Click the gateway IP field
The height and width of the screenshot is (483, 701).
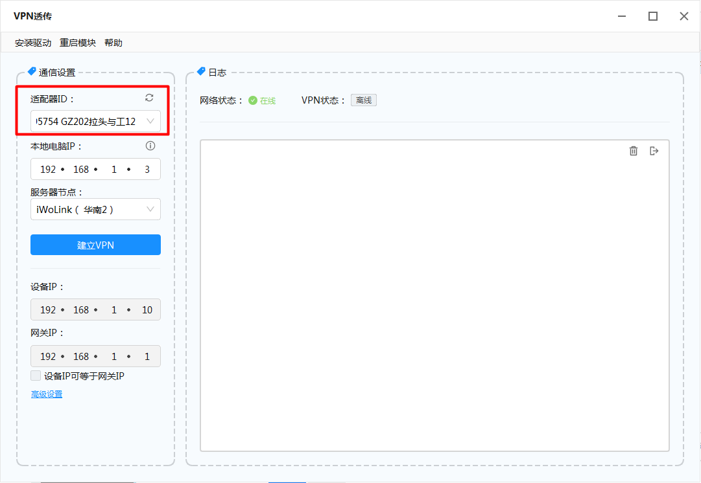coord(95,357)
